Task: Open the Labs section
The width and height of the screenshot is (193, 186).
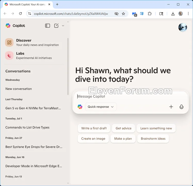Action: [33, 55]
